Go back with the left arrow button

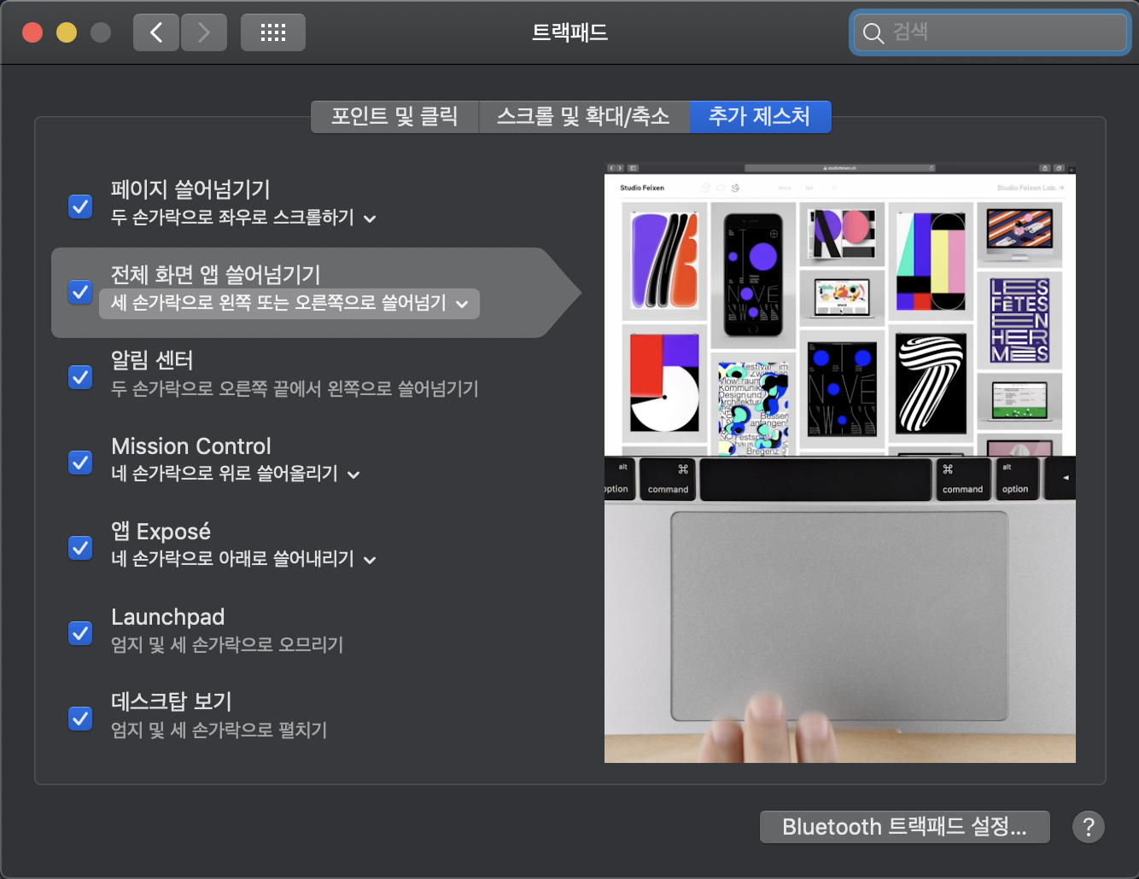tap(156, 32)
